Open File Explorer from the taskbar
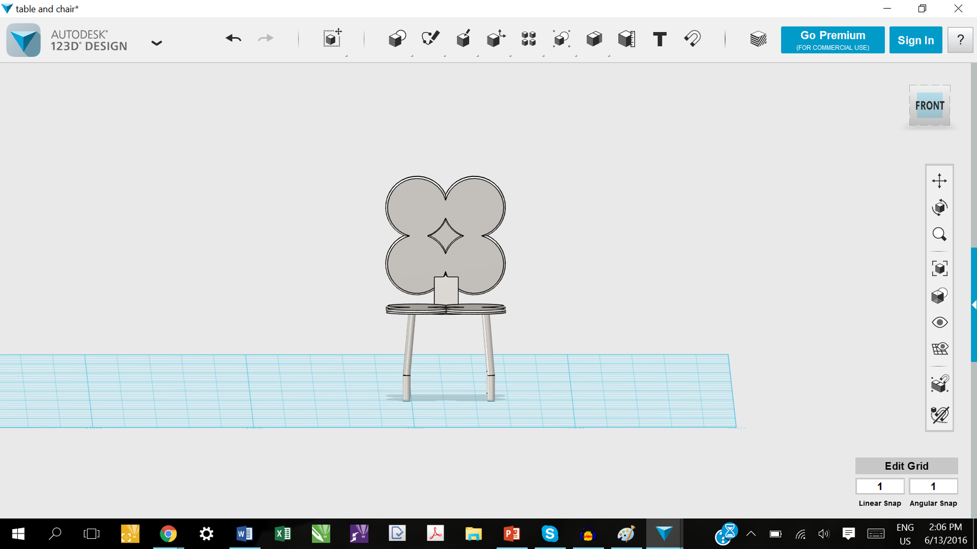The width and height of the screenshot is (977, 549). (473, 534)
